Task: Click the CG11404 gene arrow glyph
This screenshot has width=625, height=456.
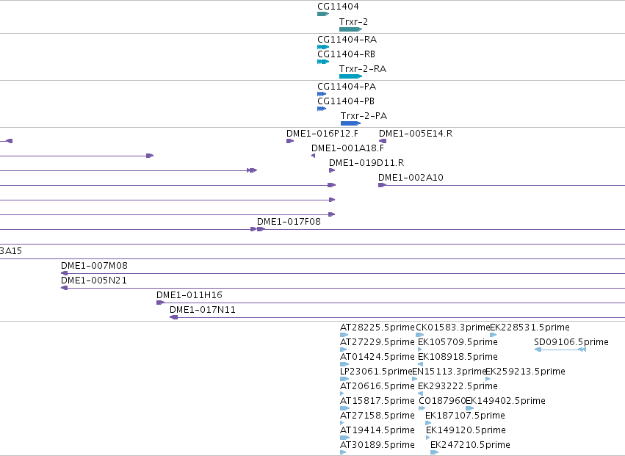Action: pyautogui.click(x=323, y=14)
